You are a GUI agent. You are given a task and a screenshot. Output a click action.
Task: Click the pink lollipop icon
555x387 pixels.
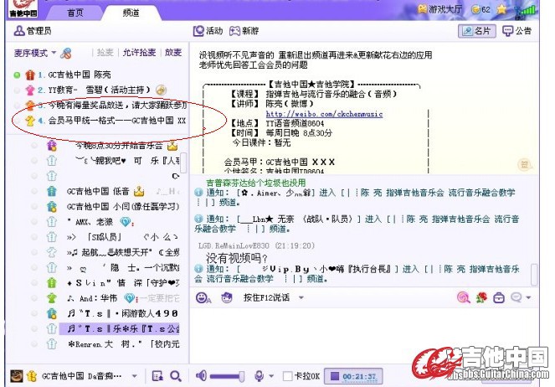point(464,297)
